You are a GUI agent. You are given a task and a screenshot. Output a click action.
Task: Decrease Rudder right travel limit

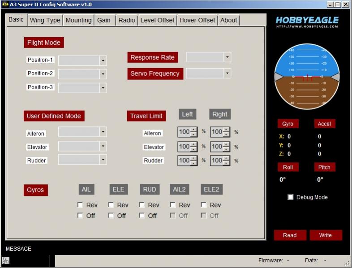click(226, 163)
